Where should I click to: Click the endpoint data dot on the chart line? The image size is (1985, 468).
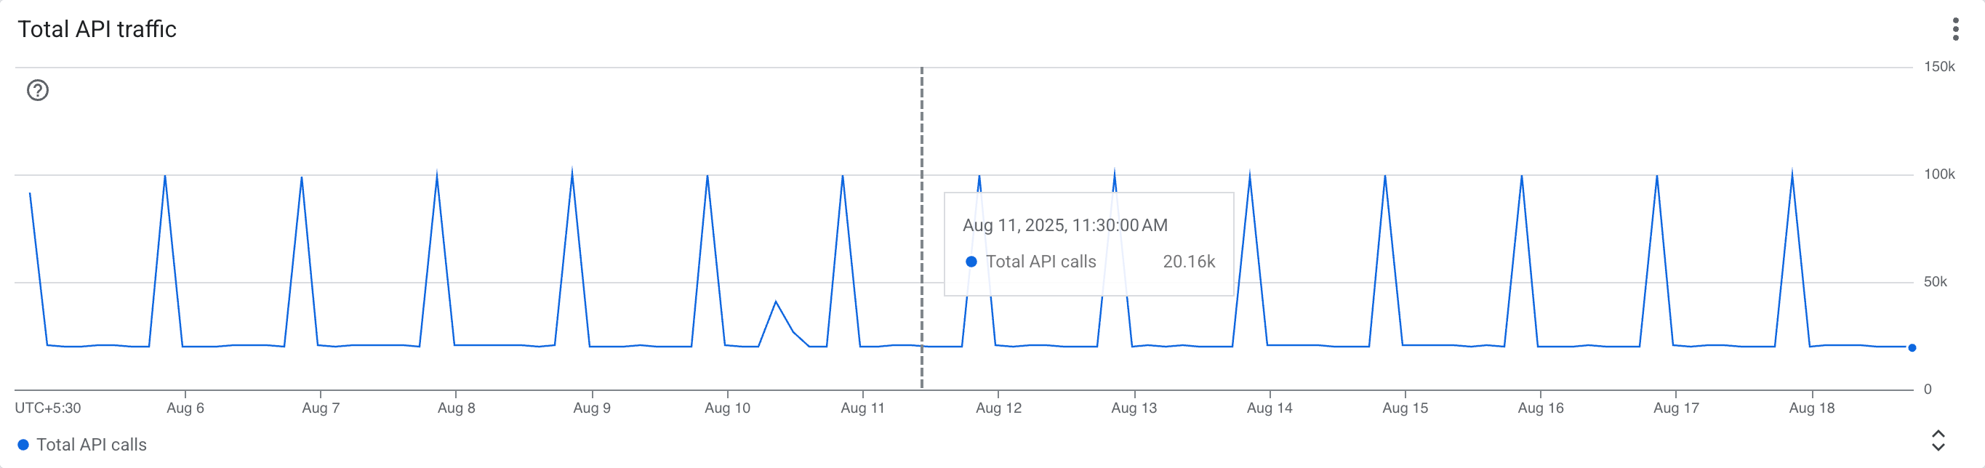pos(1912,347)
